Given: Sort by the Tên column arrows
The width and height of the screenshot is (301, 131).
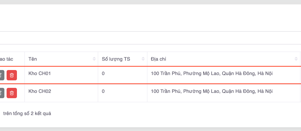Looking at the screenshot, I should 94,59.
